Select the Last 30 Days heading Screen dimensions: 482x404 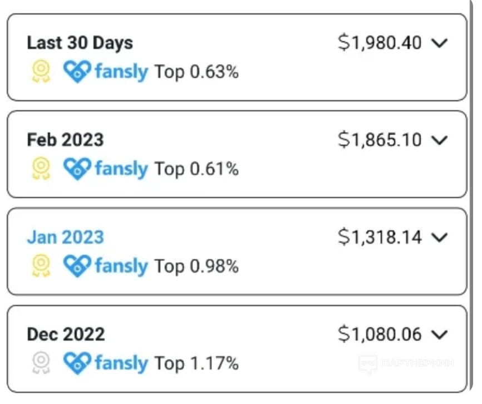(80, 43)
